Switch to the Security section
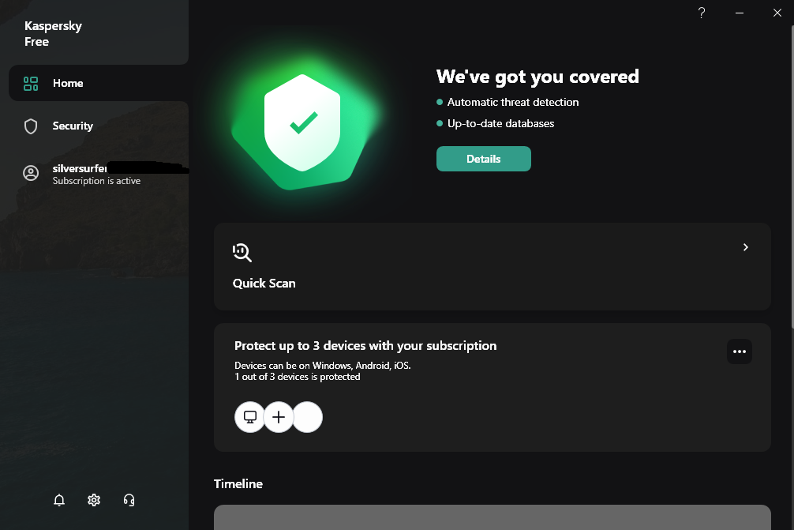Screen dimensions: 794x530 pyautogui.click(x=73, y=126)
